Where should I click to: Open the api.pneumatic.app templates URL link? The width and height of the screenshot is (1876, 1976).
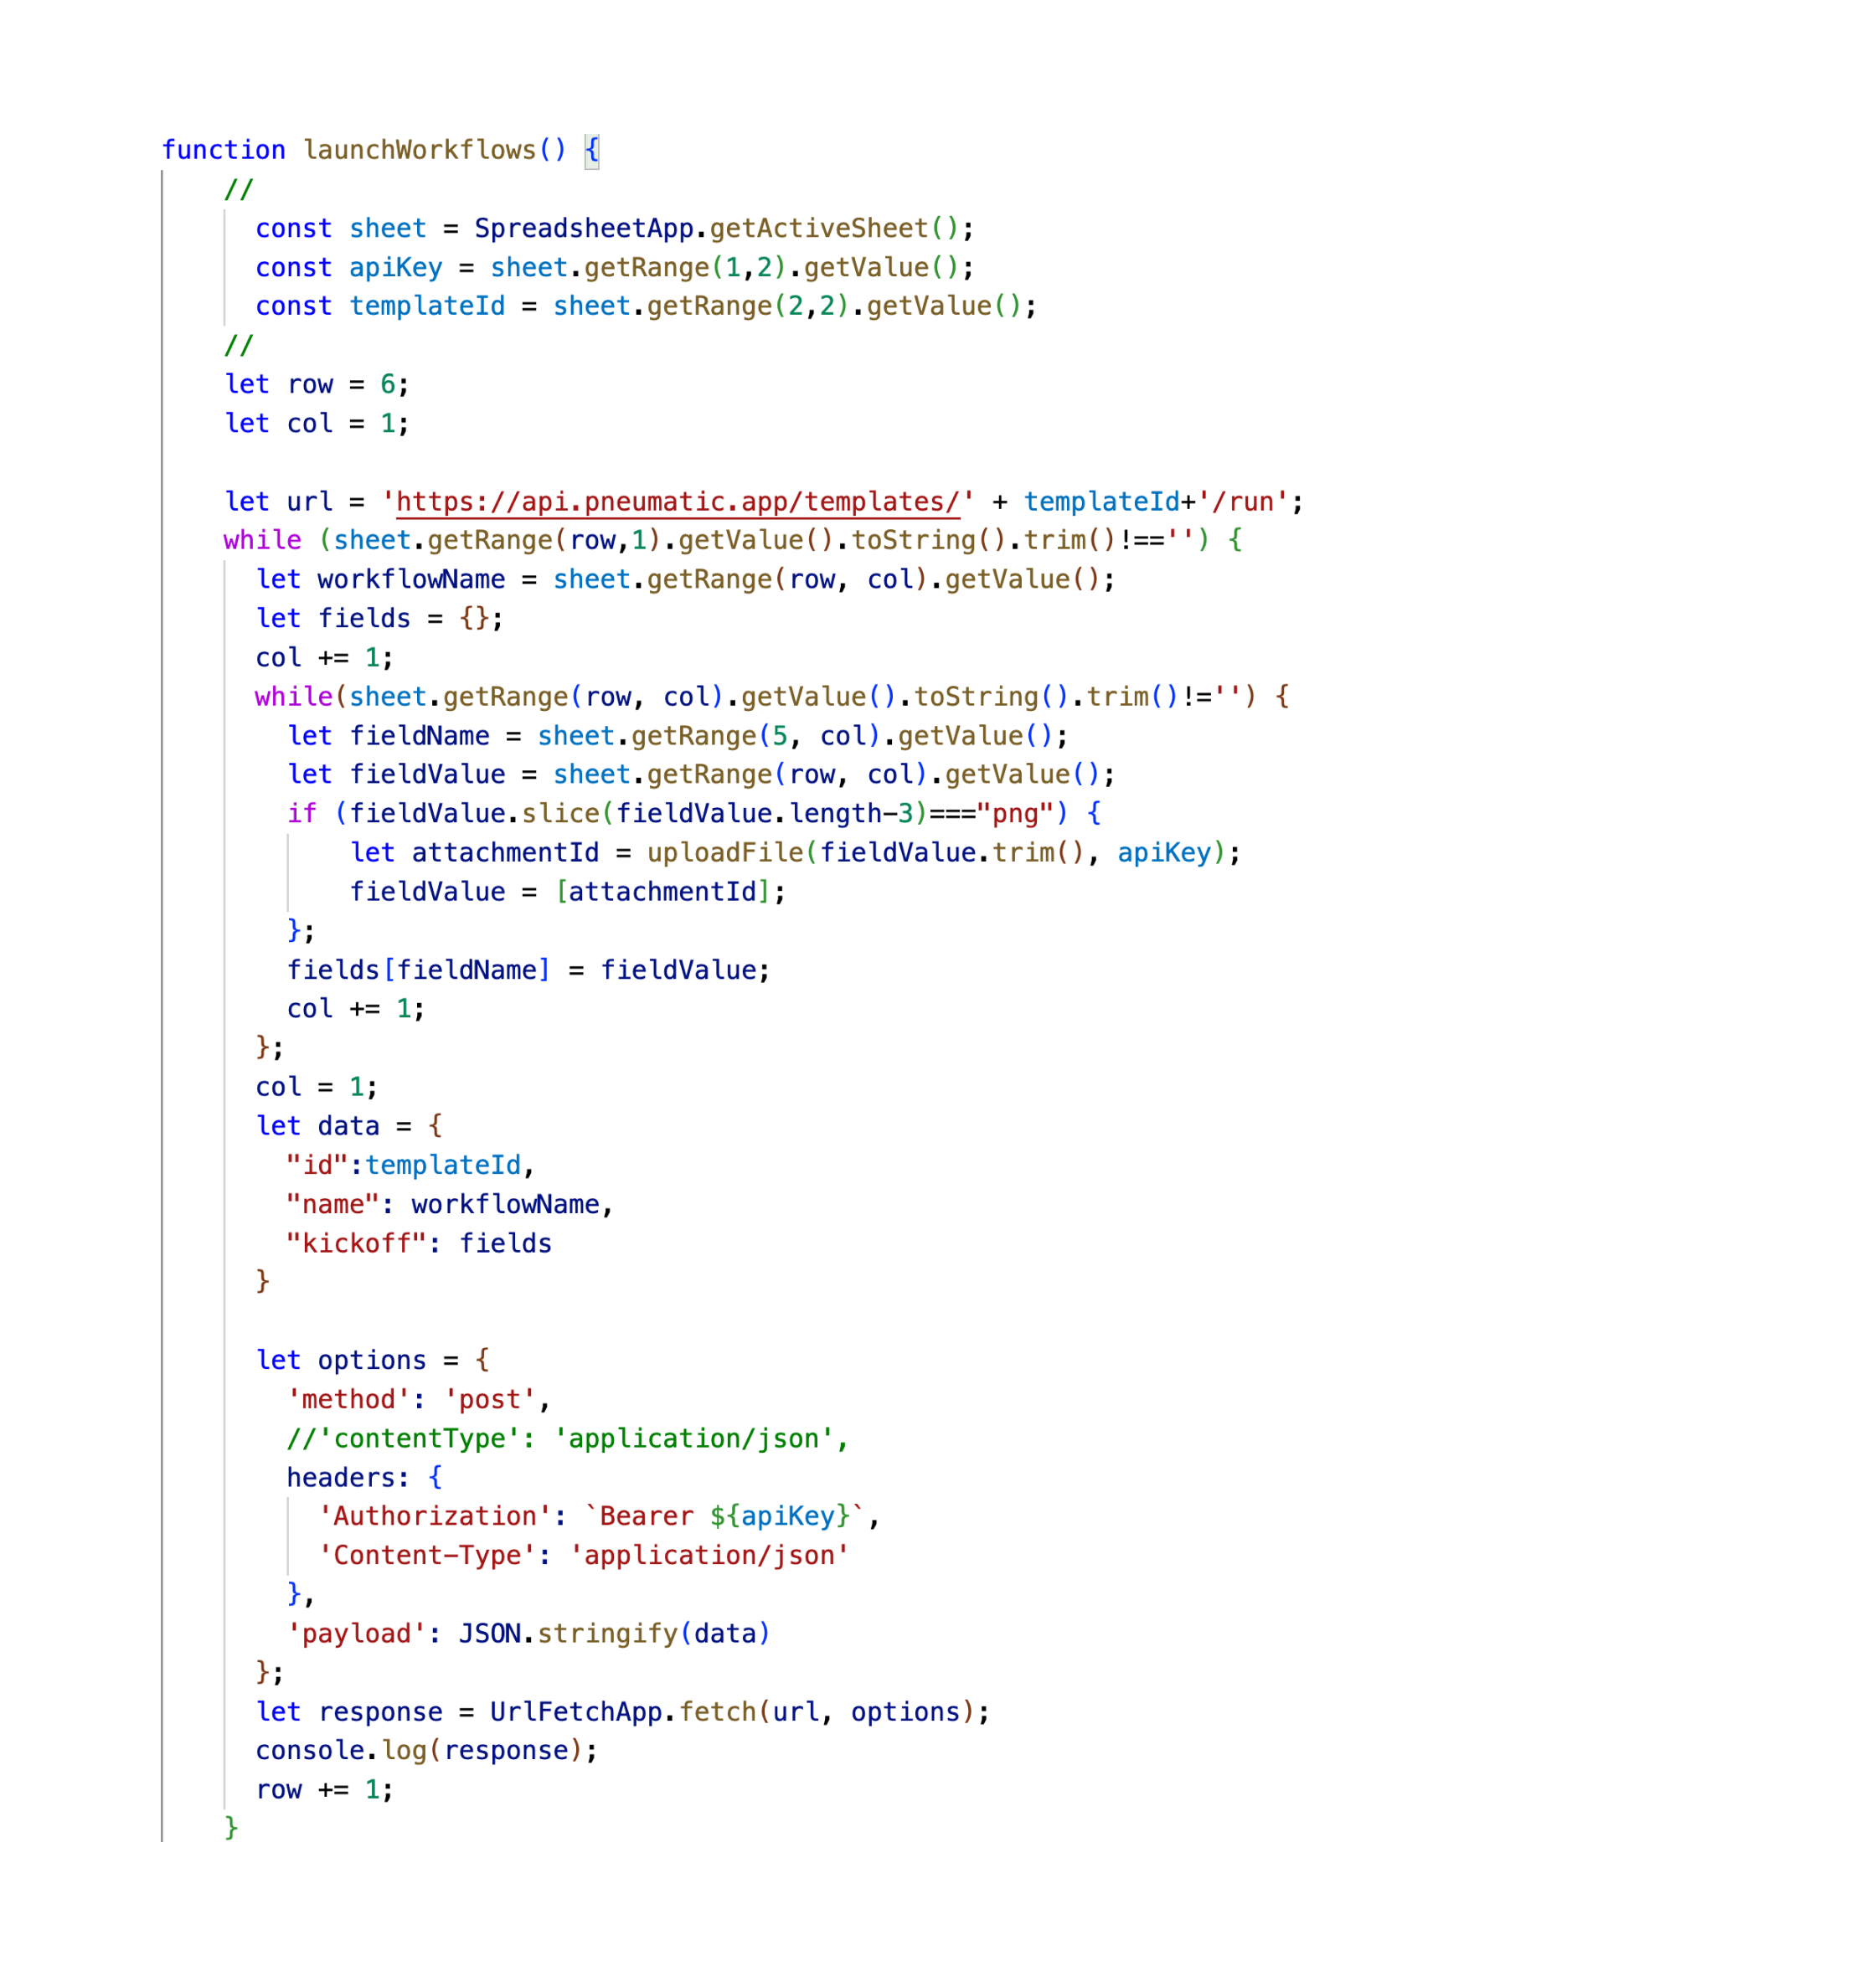(x=678, y=502)
